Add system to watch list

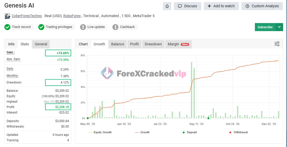221,6
